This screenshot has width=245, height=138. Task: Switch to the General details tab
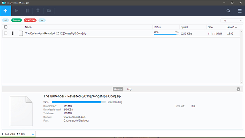click(118, 89)
